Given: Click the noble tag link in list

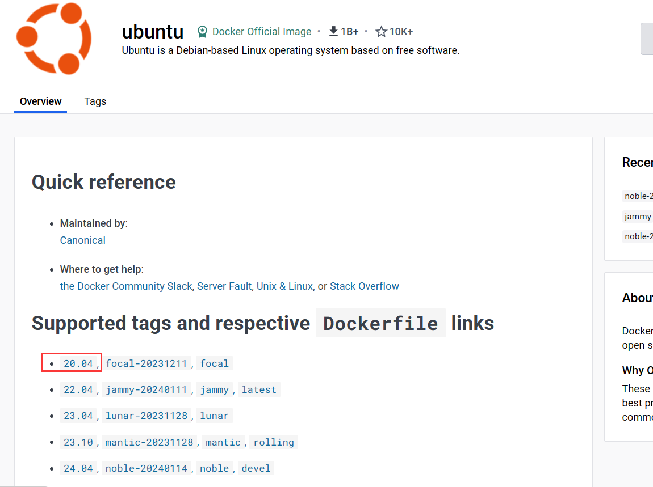Looking at the screenshot, I should coord(214,468).
